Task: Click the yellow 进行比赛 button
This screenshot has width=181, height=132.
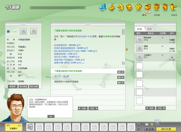Action: [x=166, y=129]
